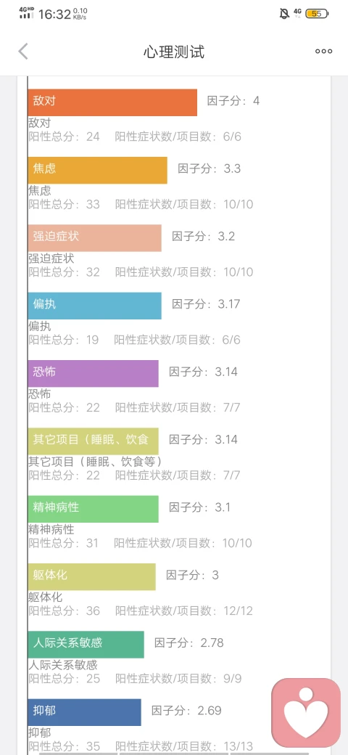Tap the battery indicator in status bar
Image resolution: width=348 pixels, height=755 pixels.
[x=317, y=14]
